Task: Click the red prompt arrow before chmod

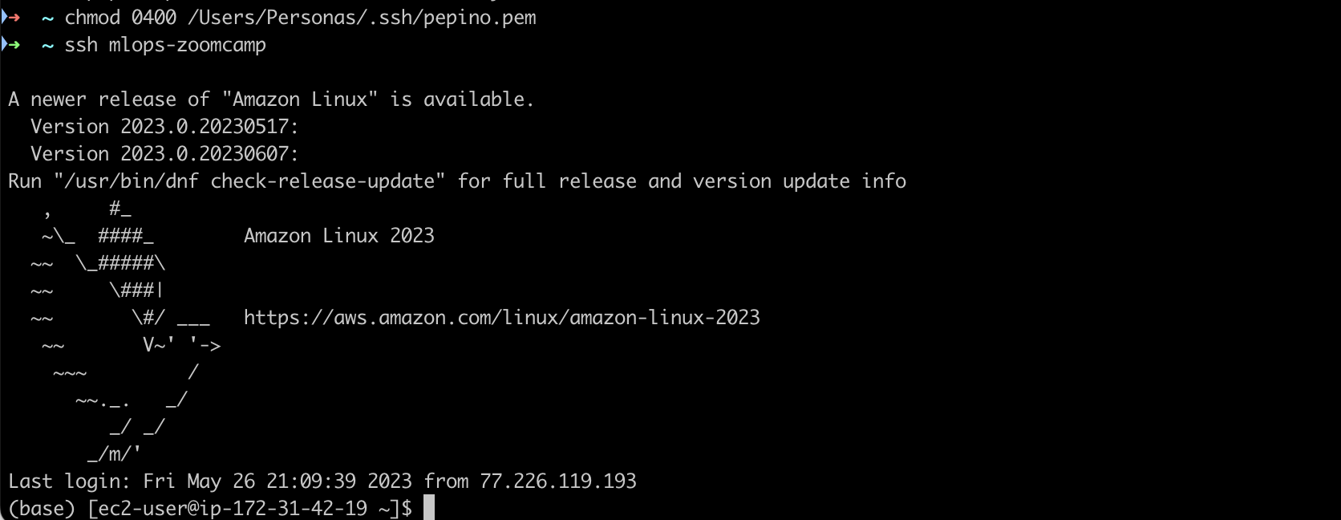Action: click(12, 17)
